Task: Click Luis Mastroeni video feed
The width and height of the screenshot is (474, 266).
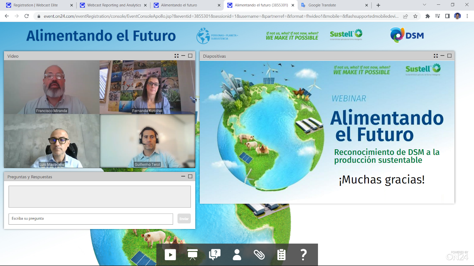Action: [52, 141]
